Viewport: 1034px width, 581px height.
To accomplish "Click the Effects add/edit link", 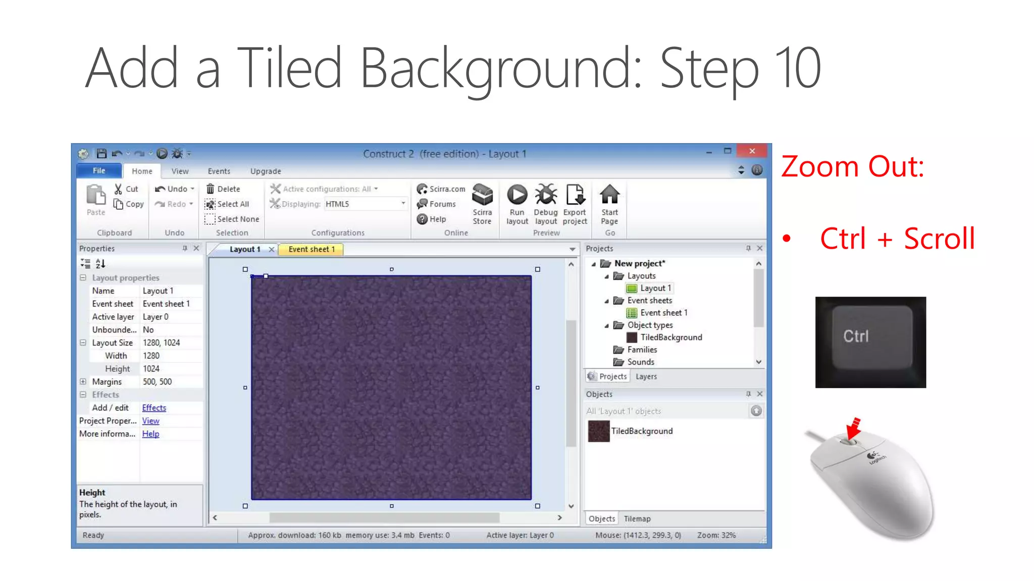I will (x=154, y=408).
